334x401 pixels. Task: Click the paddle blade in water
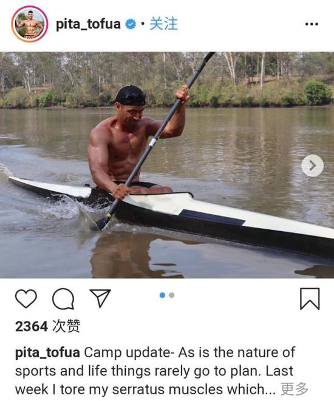click(x=103, y=223)
